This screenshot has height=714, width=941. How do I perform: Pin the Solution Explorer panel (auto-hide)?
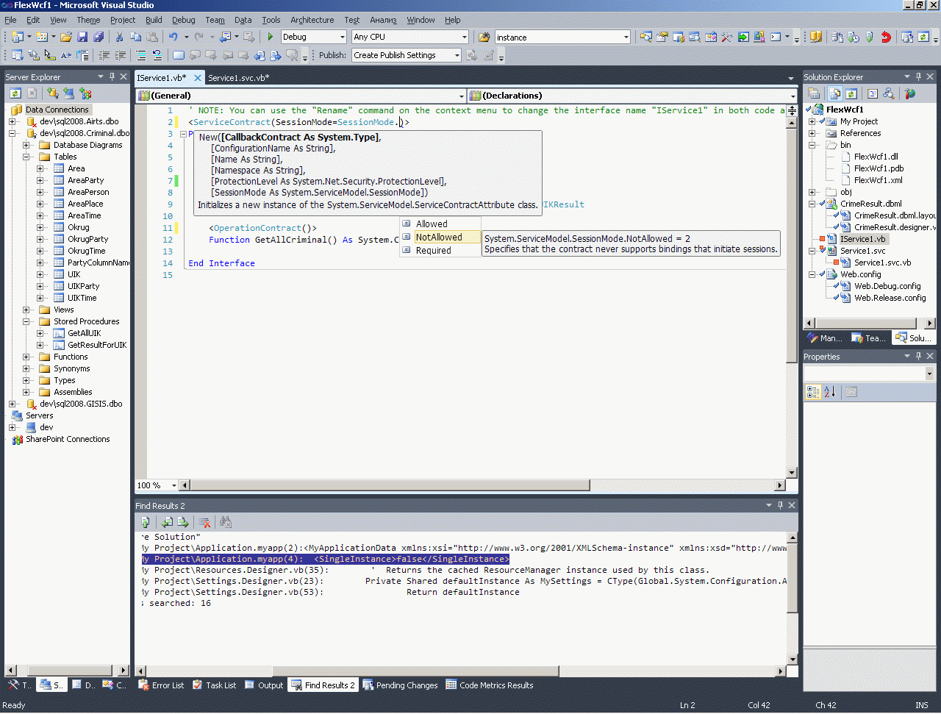pos(918,76)
